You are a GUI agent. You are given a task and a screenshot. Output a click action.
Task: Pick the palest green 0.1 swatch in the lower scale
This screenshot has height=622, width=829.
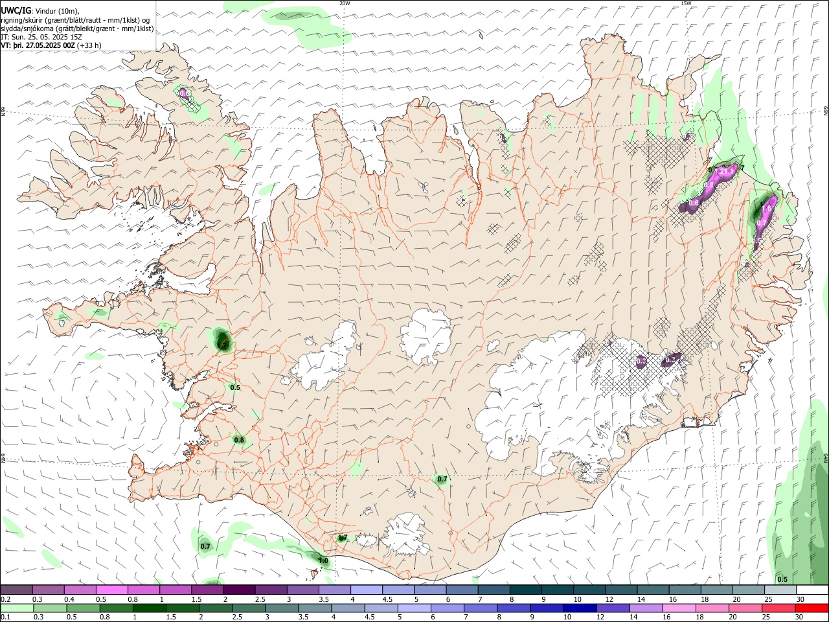pyautogui.click(x=17, y=608)
